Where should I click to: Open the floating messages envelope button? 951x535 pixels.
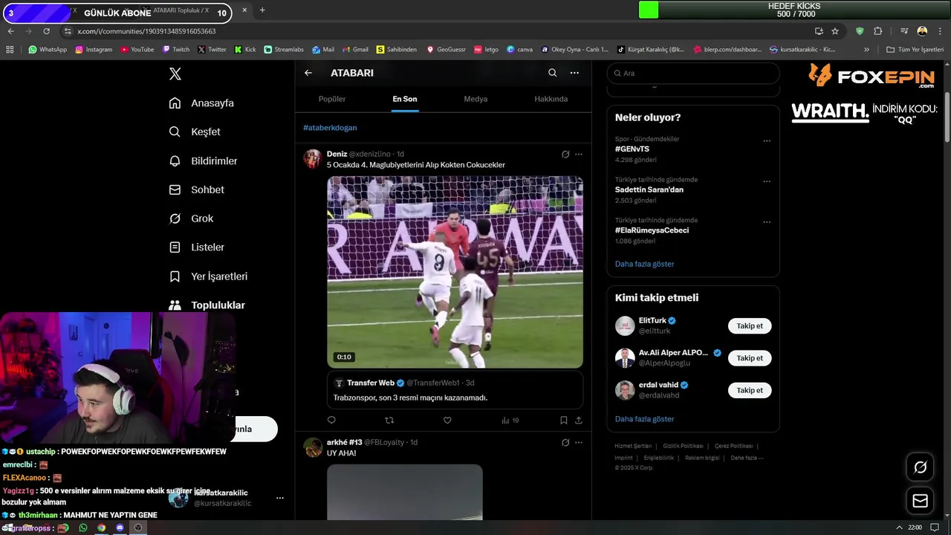[920, 501]
